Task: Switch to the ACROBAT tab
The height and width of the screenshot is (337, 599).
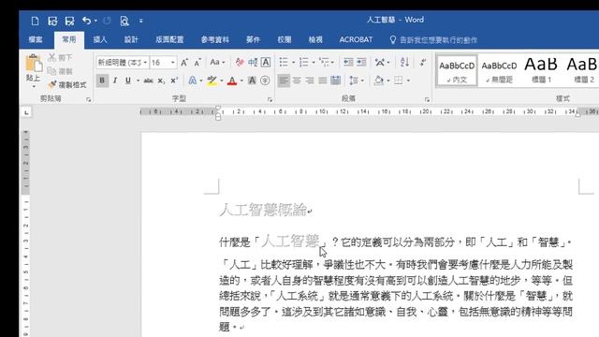Action: [356, 39]
